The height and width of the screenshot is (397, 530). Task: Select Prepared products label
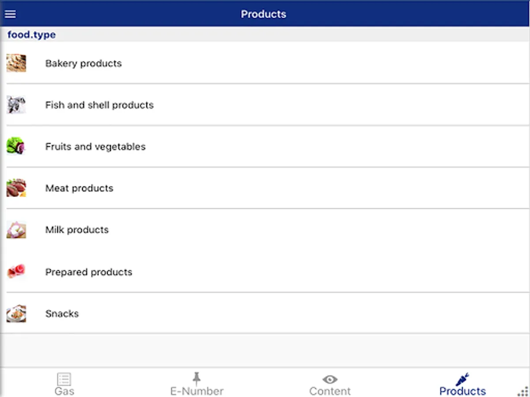(x=89, y=272)
